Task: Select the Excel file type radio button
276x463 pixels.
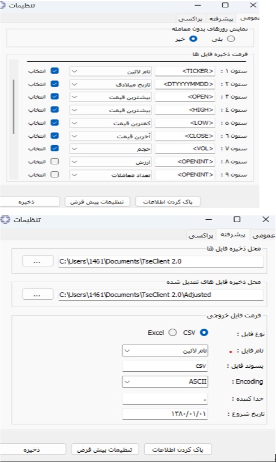Action: [x=172, y=333]
